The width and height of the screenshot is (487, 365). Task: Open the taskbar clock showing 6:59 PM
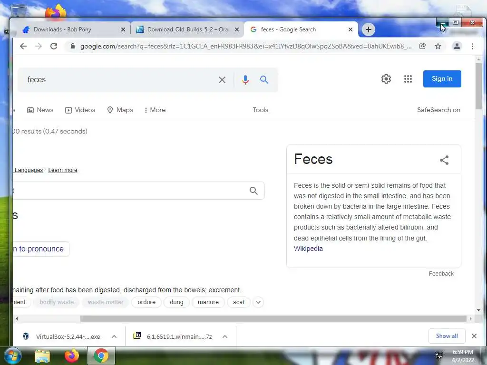463,356
